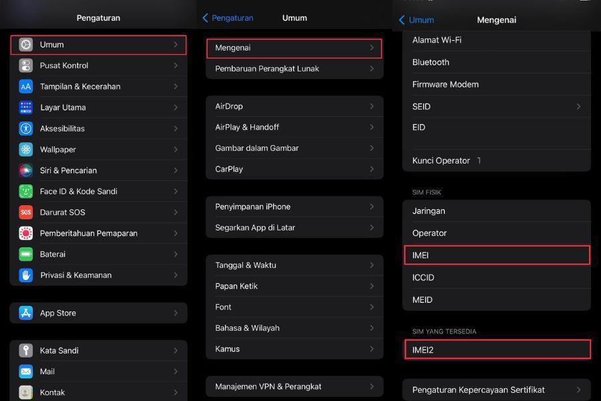Expand the CarPlay row chevron
Image resolution: width=601 pixels, height=401 pixels.
pos(371,169)
